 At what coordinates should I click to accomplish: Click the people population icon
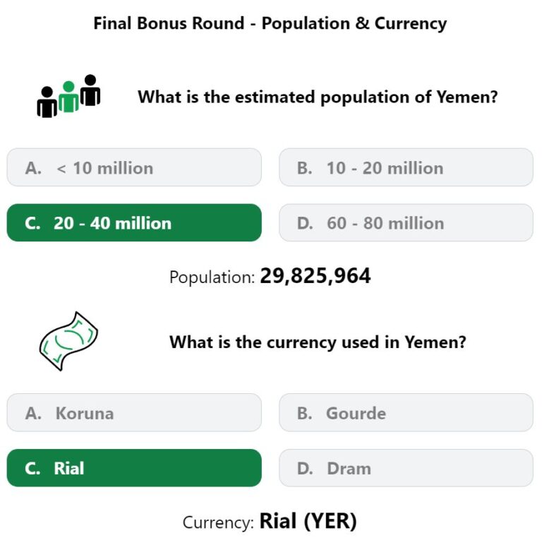(x=68, y=96)
